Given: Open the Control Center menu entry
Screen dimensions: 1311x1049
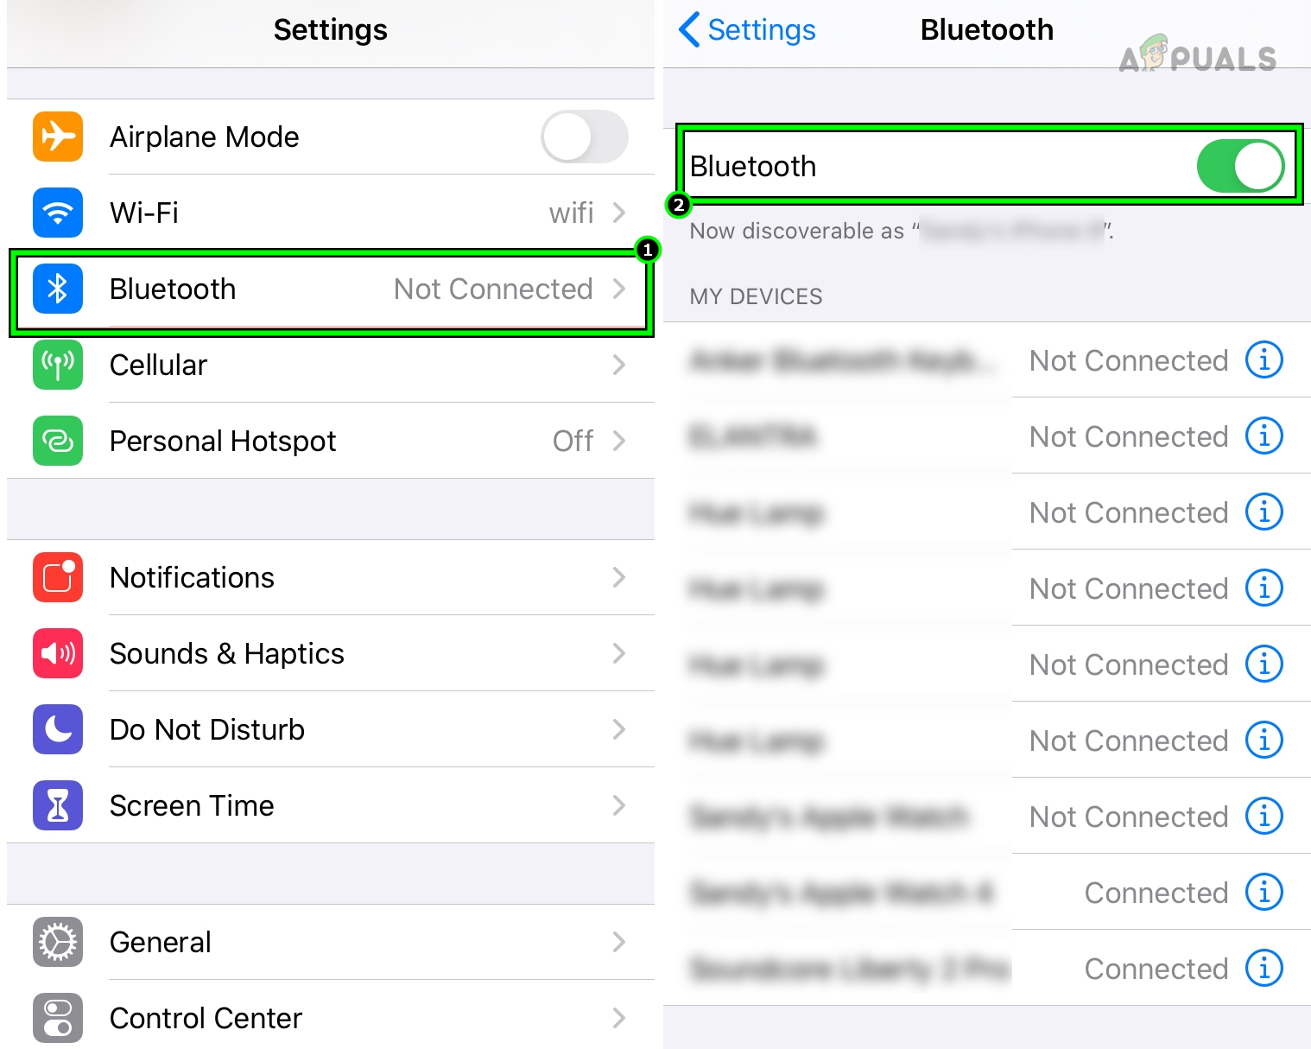Looking at the screenshot, I should [206, 1018].
